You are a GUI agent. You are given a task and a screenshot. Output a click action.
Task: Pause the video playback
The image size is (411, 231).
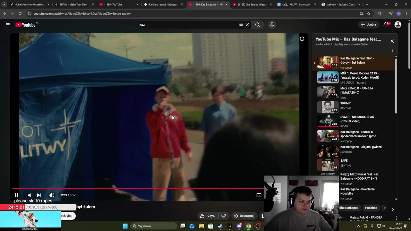coord(17,195)
